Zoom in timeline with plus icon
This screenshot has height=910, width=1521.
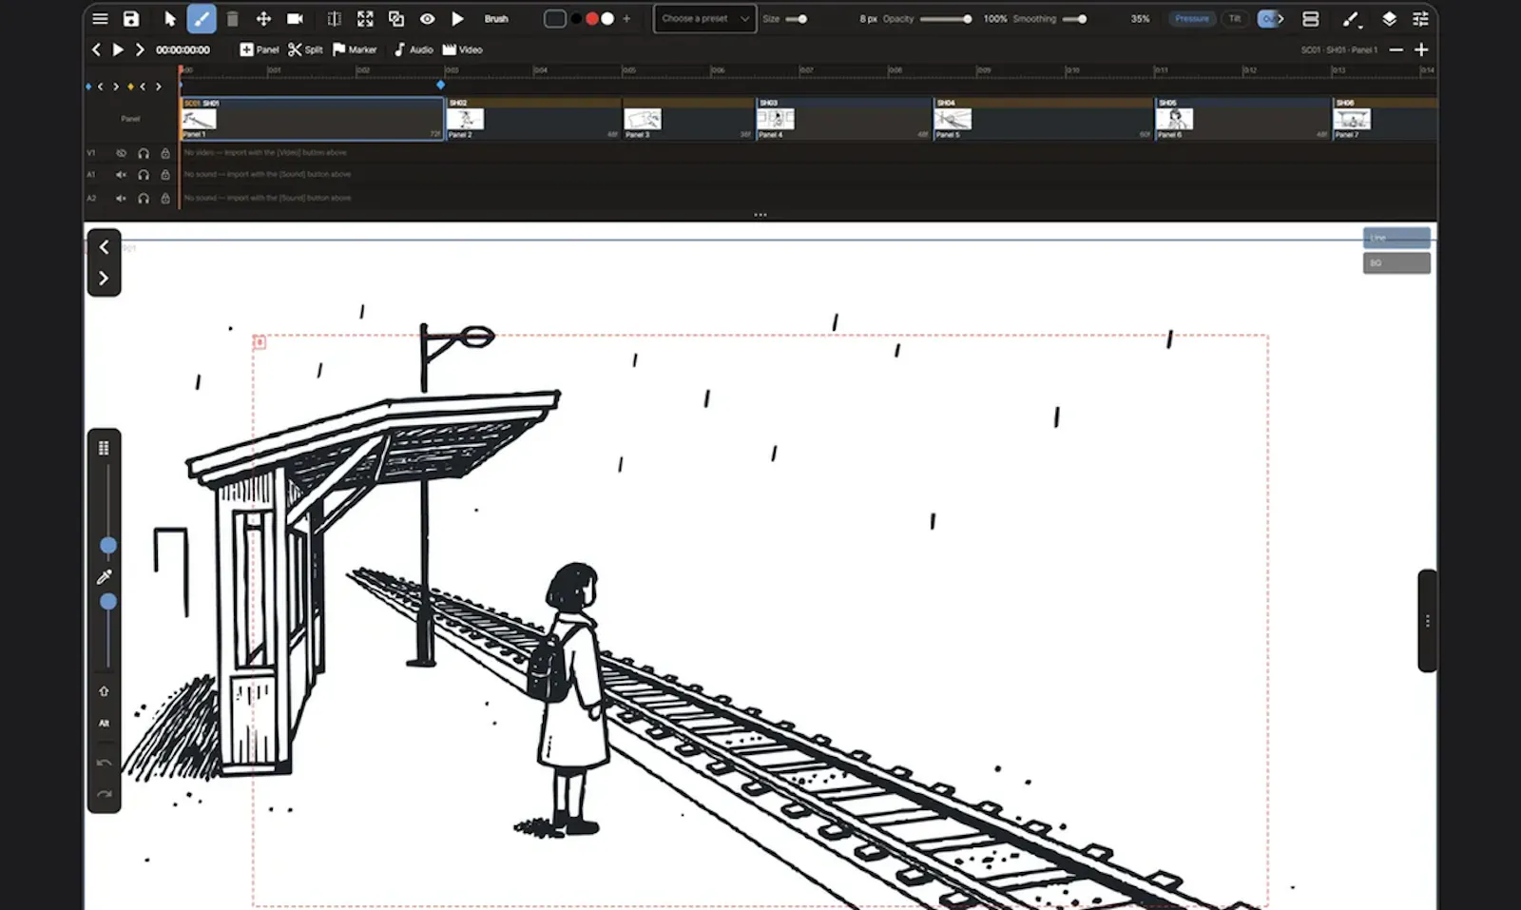1421,49
